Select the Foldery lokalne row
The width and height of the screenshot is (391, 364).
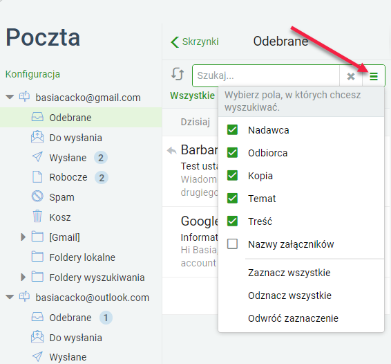(x=81, y=257)
